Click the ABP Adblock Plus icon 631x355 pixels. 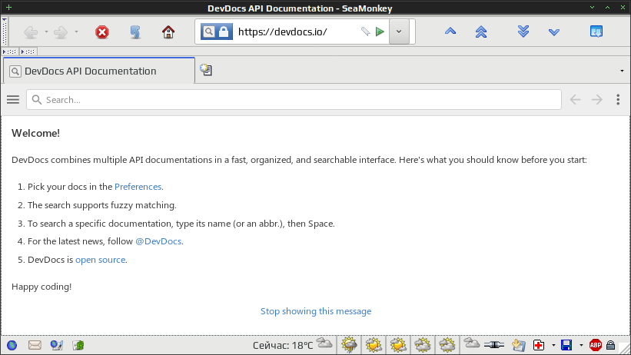(596, 345)
